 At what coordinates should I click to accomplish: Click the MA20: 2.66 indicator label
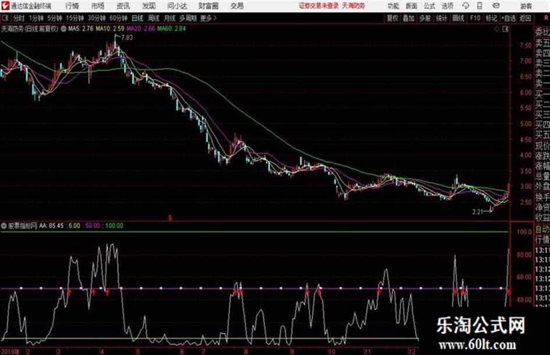(x=141, y=29)
